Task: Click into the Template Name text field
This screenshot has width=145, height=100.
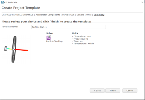Action: click(x=68, y=27)
